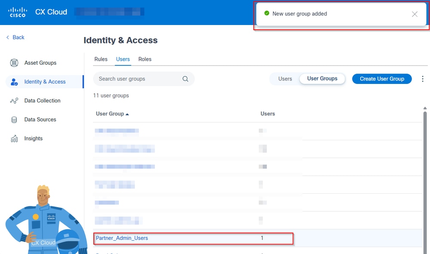430x254 pixels.
Task: Switch to the Roles tab
Action: [145, 59]
